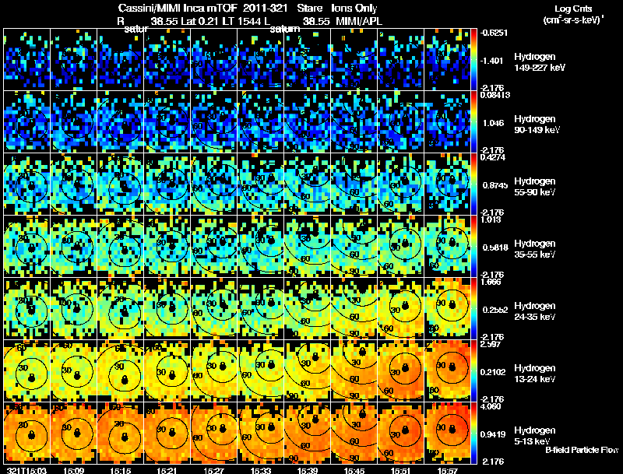Click the 0.2552 color scale value

[495, 310]
